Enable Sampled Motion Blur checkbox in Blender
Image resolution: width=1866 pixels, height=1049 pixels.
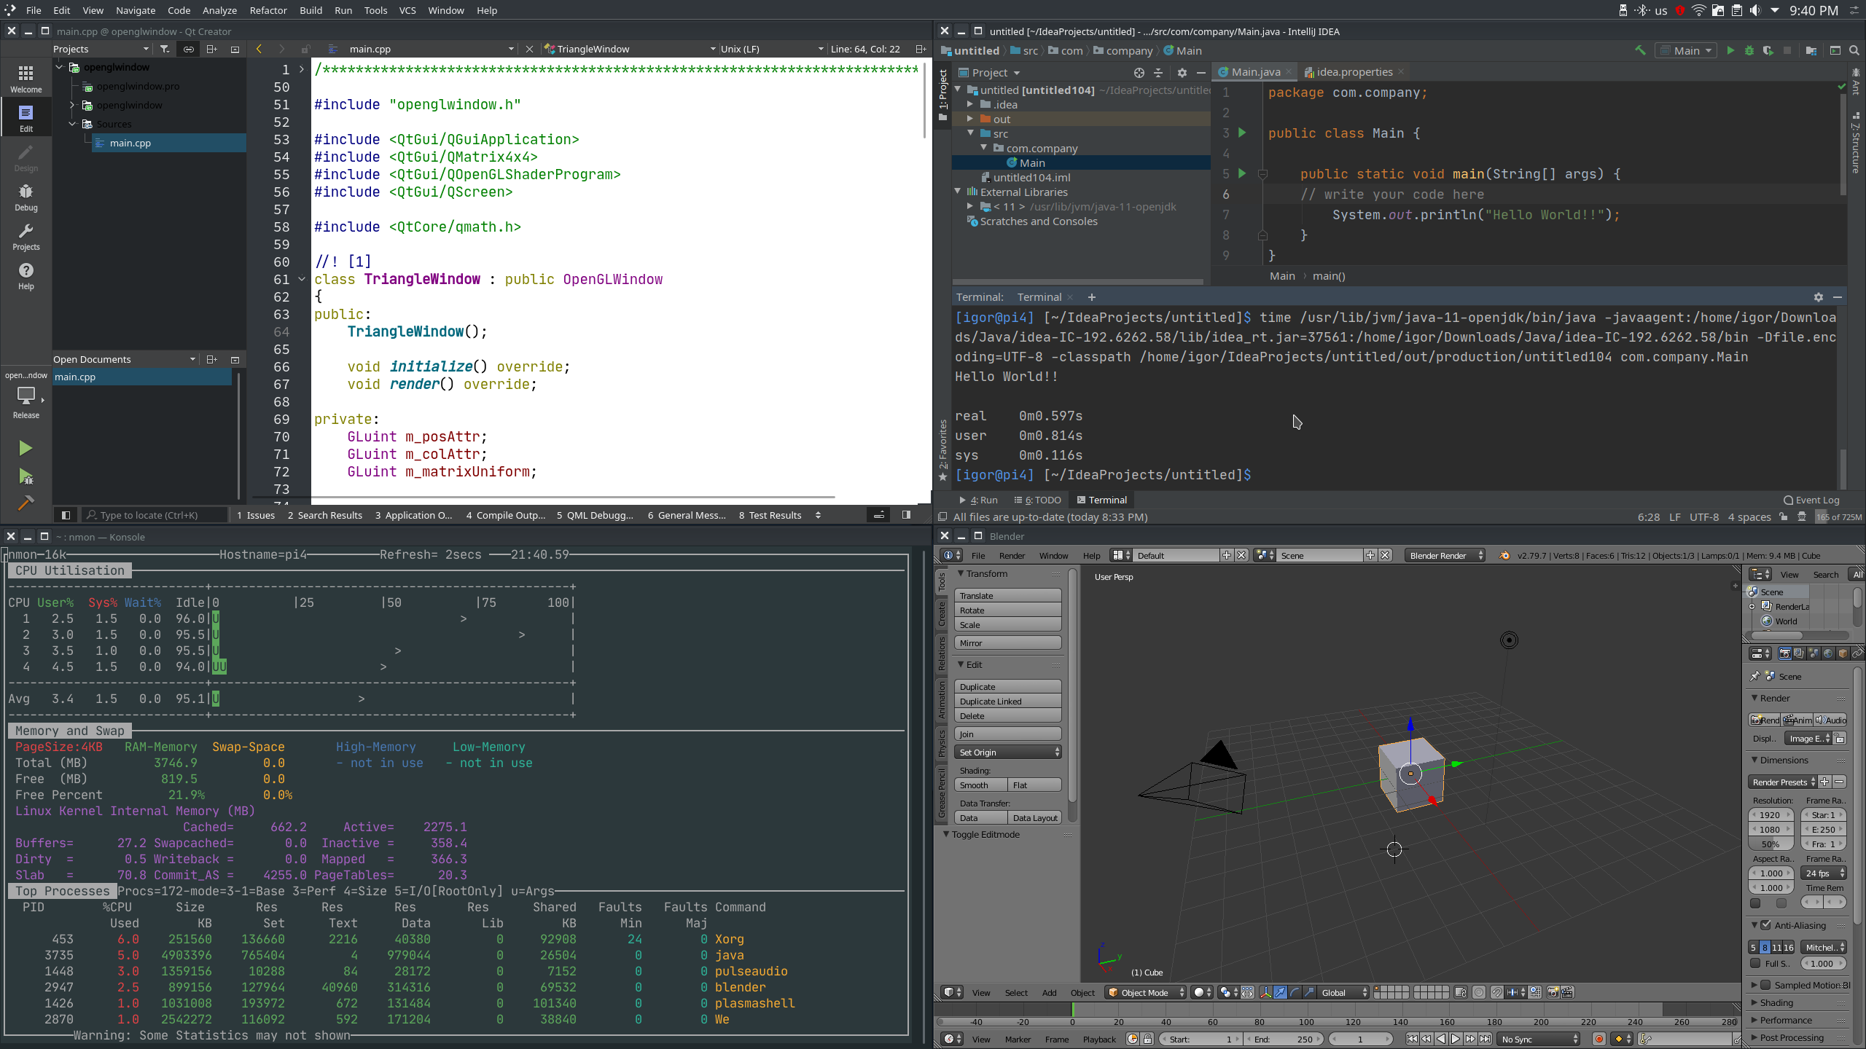click(1766, 985)
